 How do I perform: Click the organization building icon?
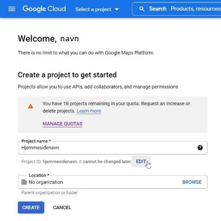tap(24, 182)
